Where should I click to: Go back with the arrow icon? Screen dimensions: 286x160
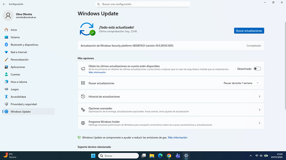[4, 4]
